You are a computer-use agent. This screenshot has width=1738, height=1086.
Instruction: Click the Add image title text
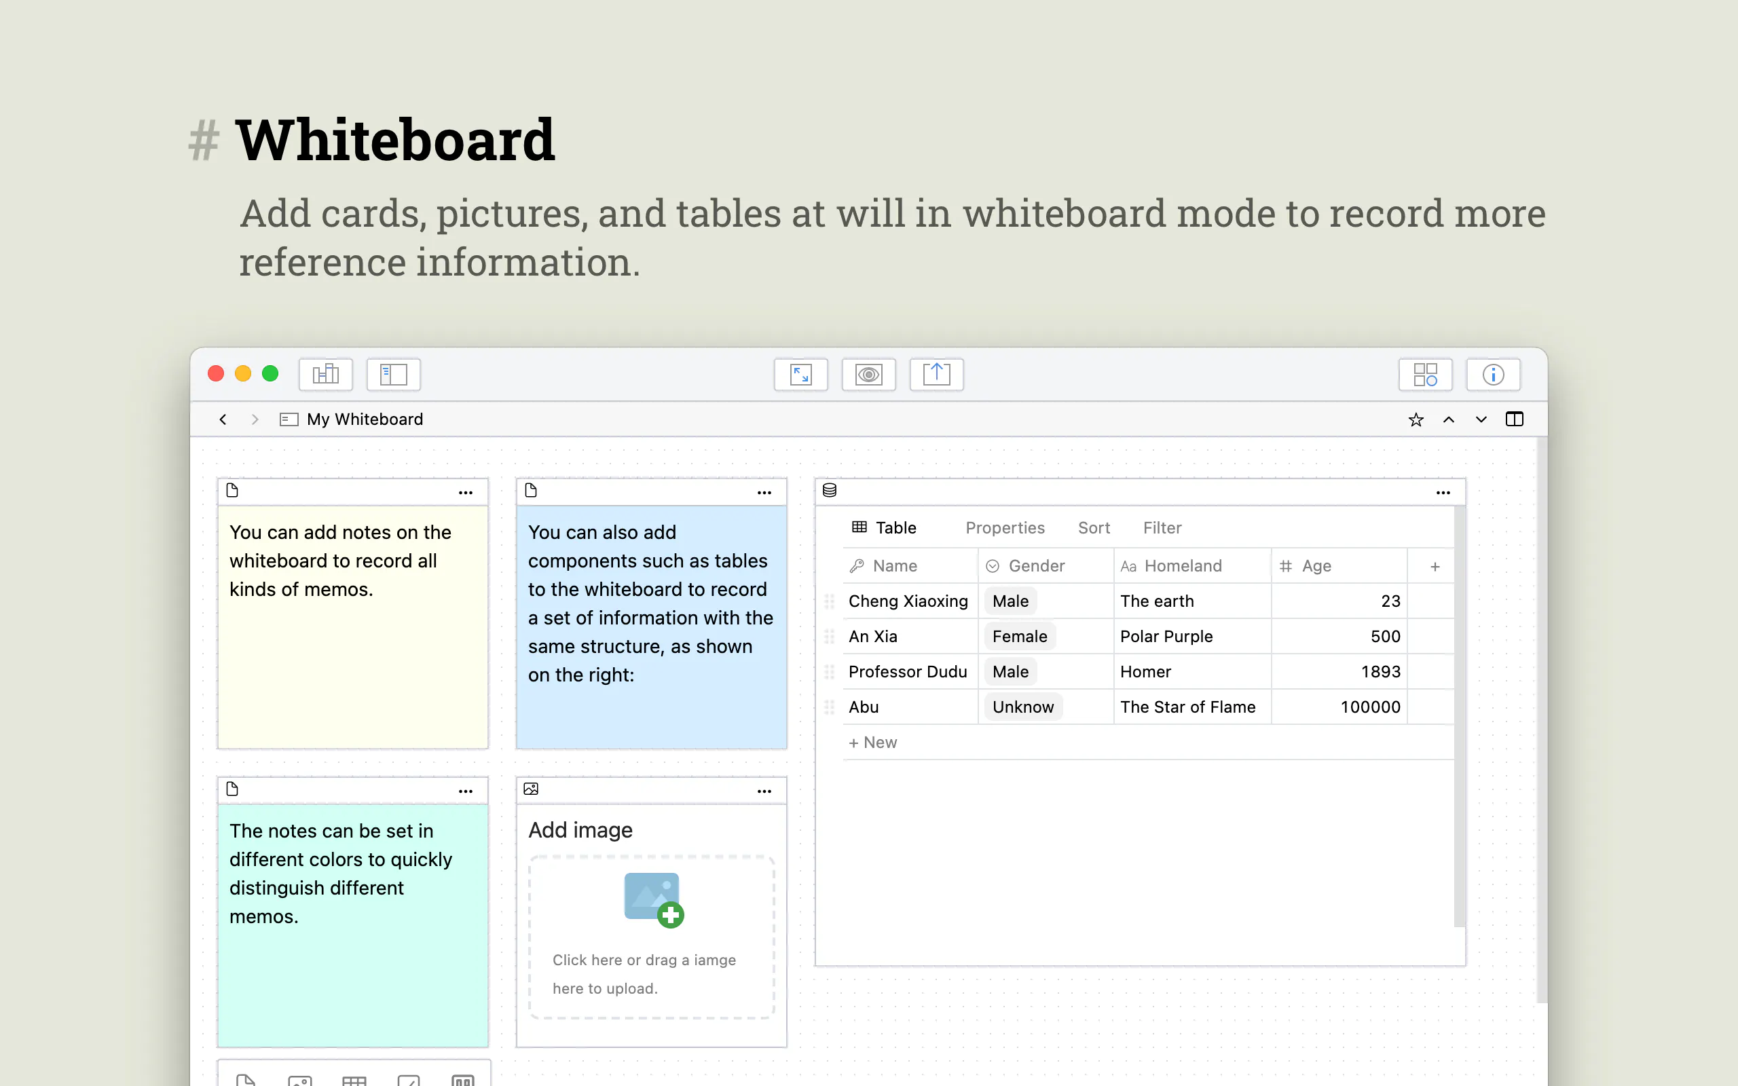click(580, 830)
